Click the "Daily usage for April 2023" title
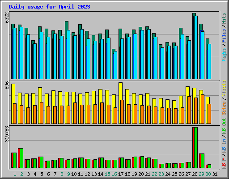The height and width of the screenshot is (179, 229). pos(49,7)
